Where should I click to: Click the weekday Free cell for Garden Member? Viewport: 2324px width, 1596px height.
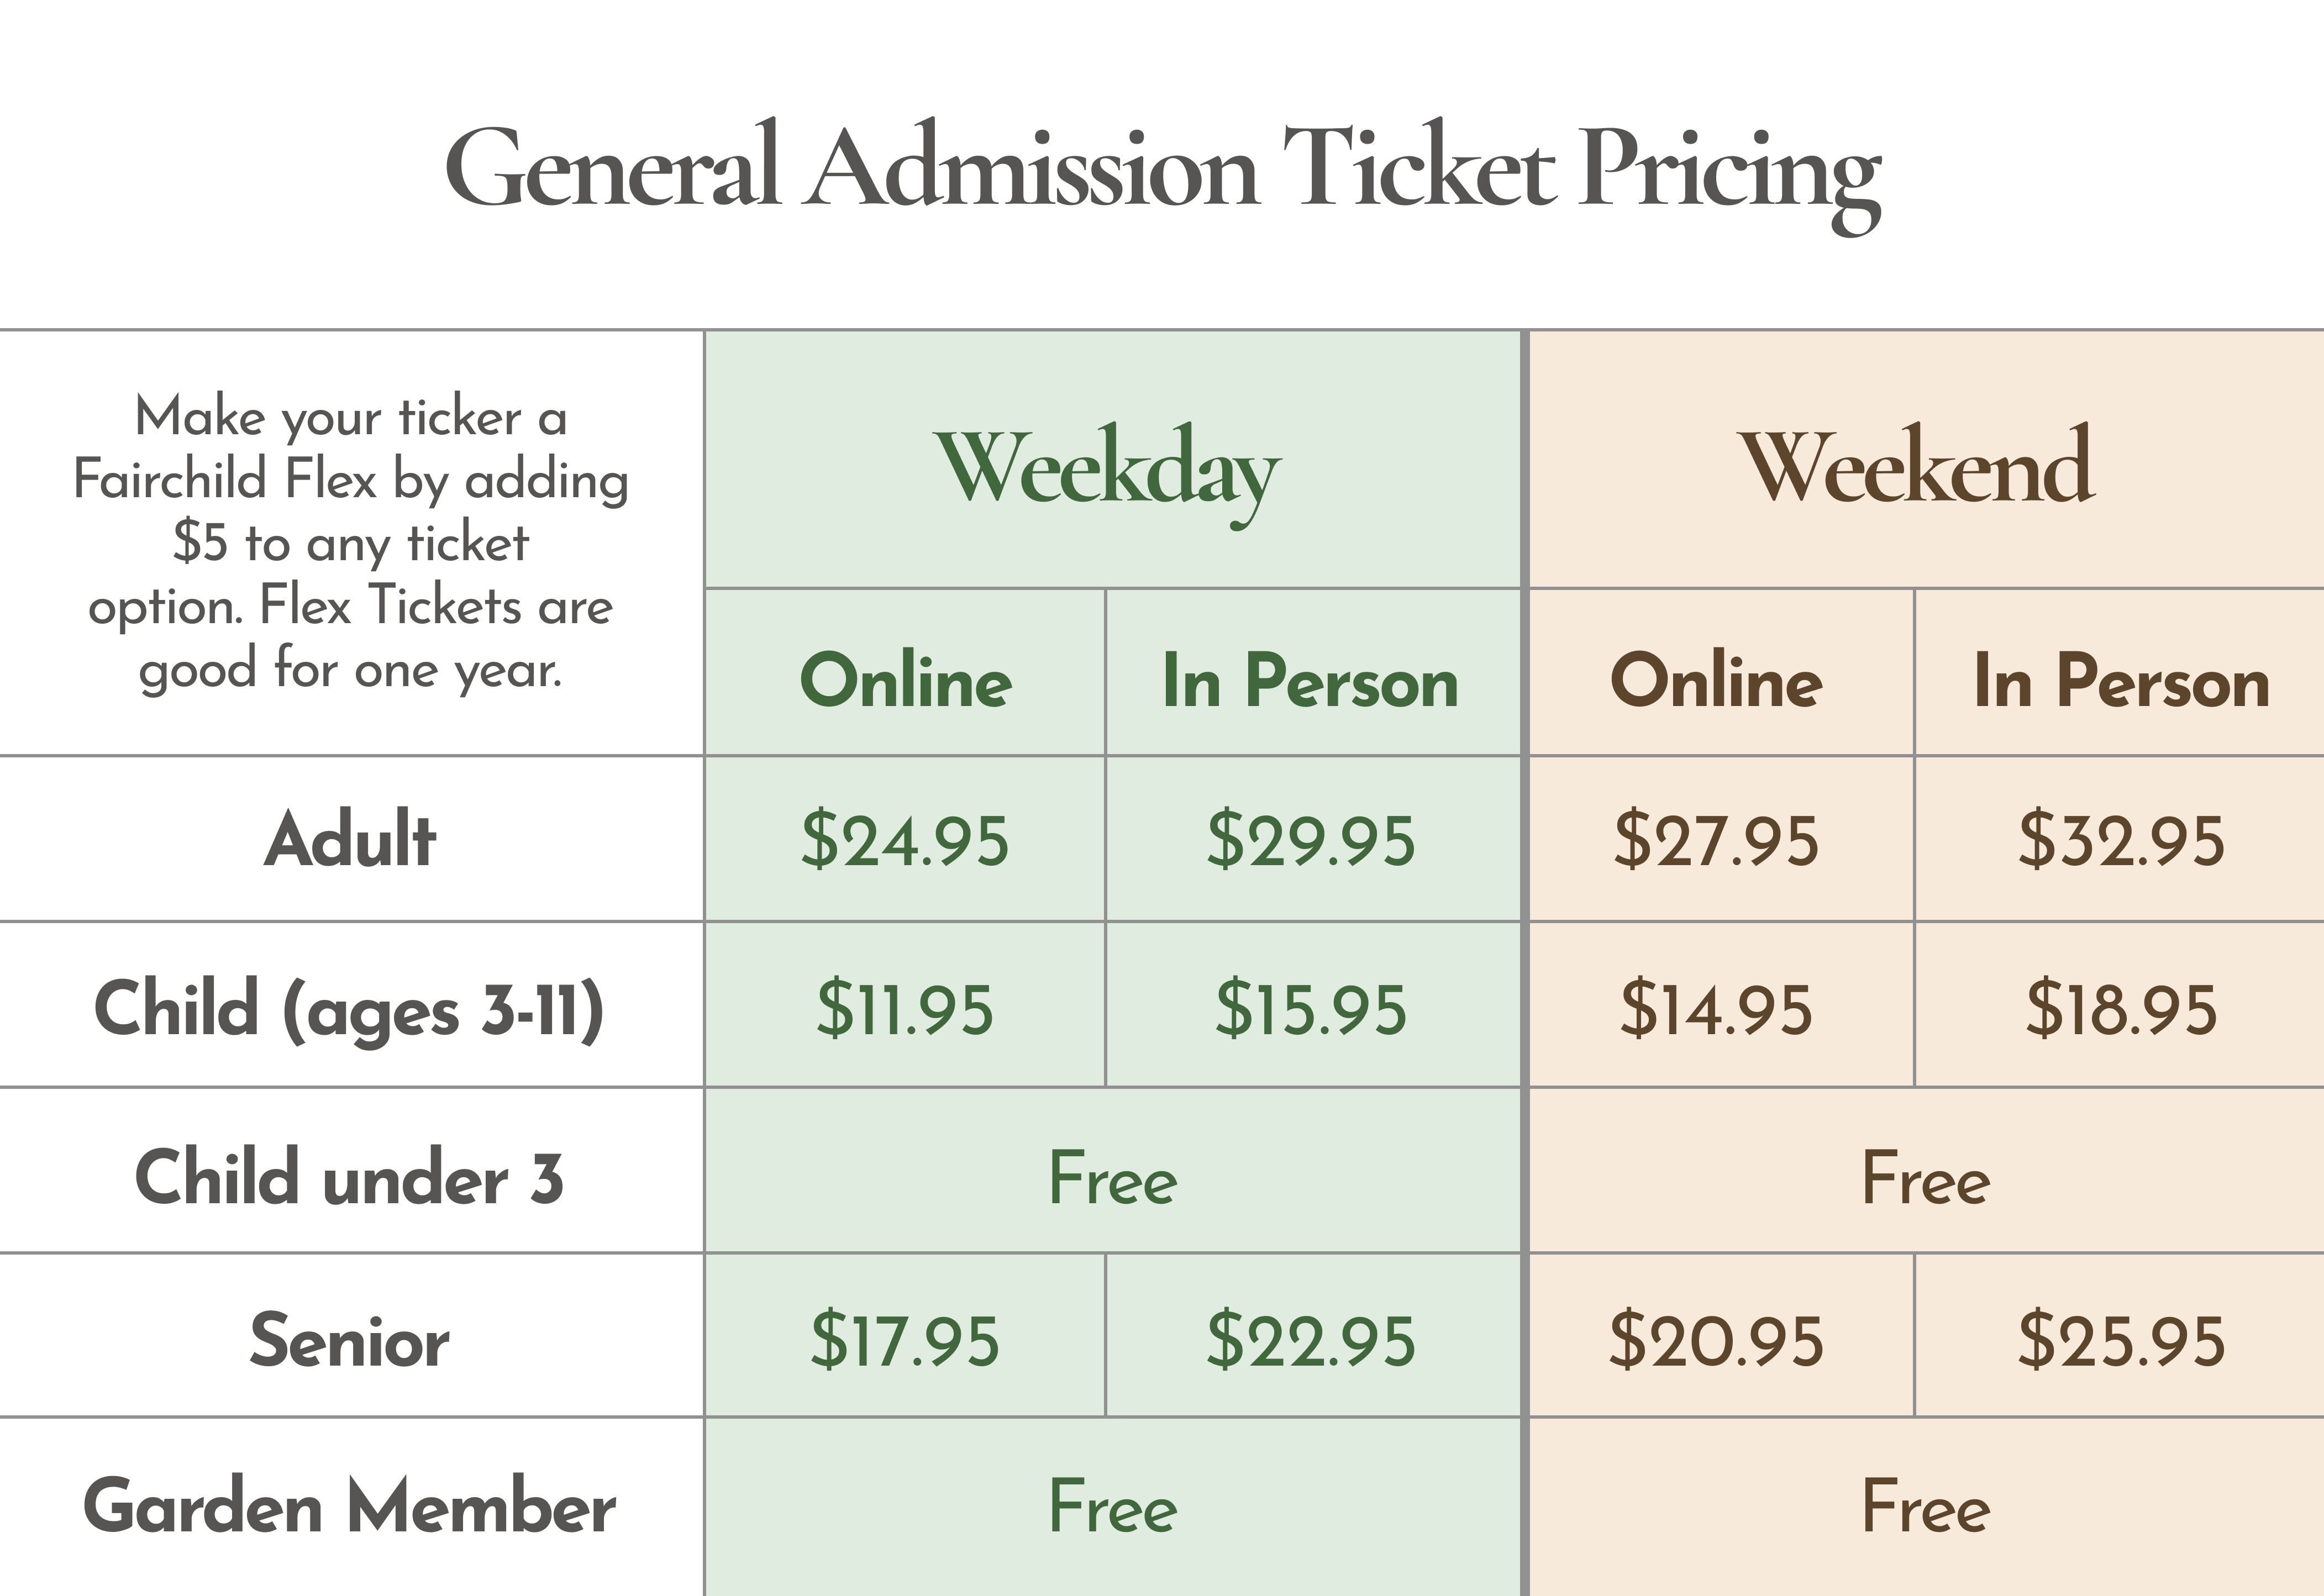[x=1112, y=1507]
